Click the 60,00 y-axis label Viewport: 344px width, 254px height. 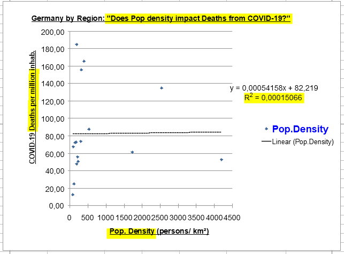55,154
